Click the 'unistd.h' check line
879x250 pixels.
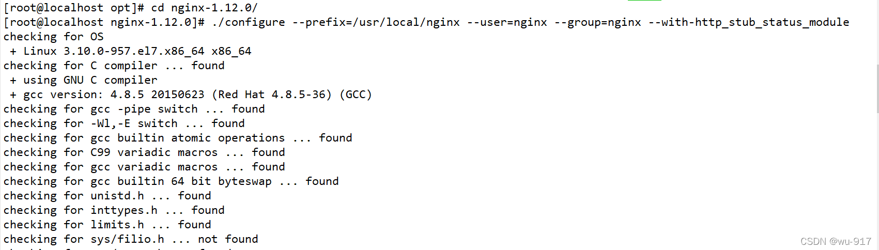(x=107, y=196)
